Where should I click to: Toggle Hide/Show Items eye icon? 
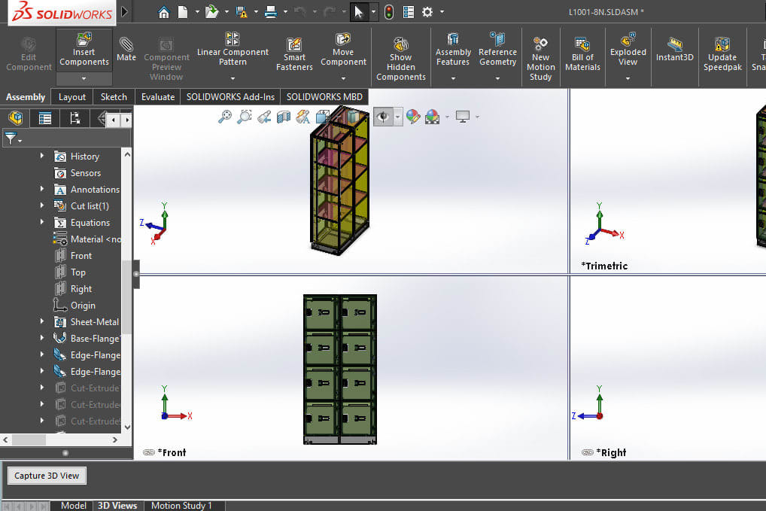(x=383, y=117)
